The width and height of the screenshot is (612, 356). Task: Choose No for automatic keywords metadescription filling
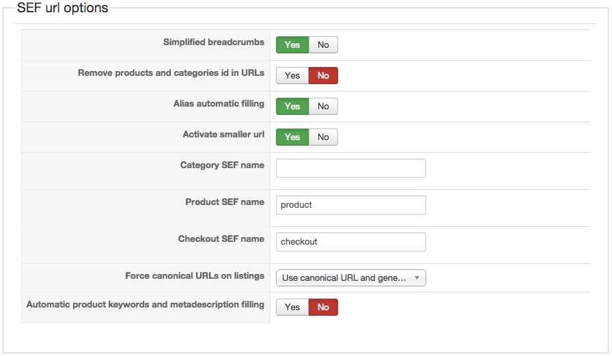click(x=323, y=307)
